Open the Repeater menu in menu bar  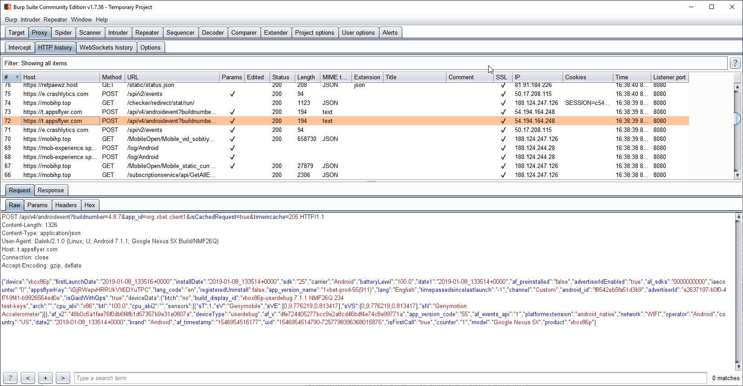55,19
